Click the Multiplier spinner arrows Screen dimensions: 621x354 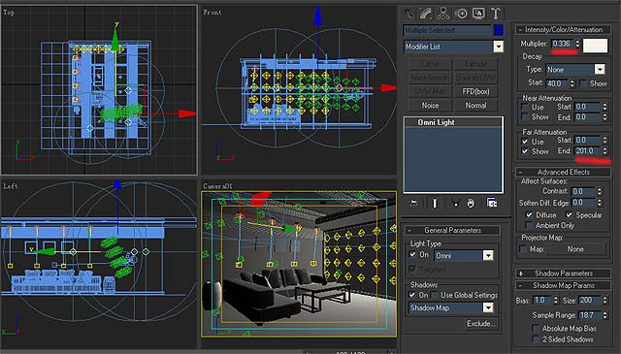[577, 44]
